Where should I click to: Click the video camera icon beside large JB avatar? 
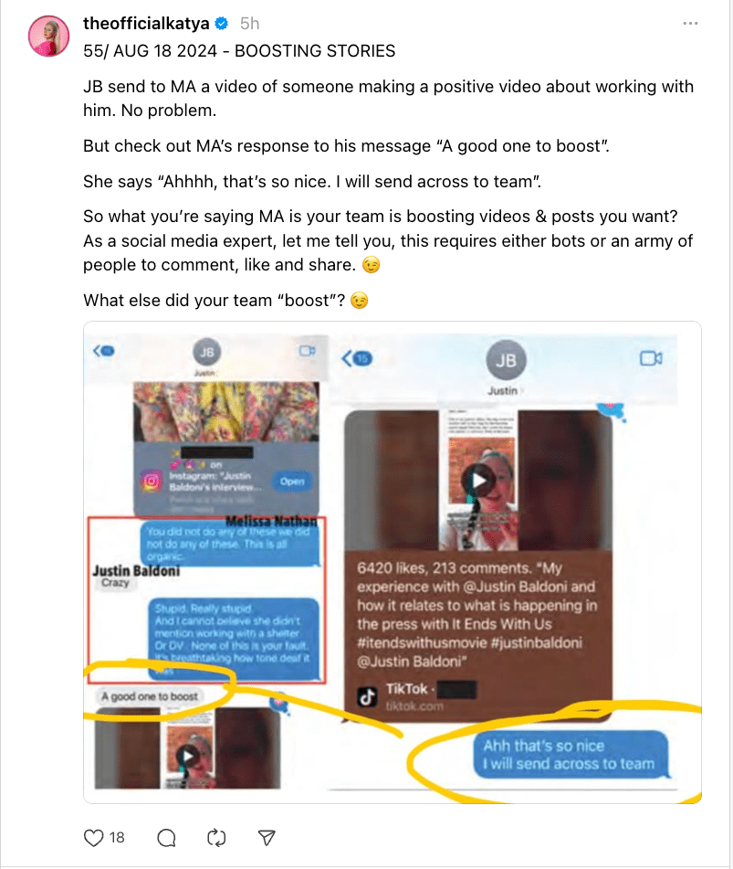tap(651, 358)
